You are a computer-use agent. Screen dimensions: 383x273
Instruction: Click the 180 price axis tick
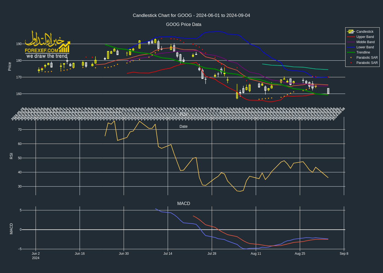coord(19,61)
